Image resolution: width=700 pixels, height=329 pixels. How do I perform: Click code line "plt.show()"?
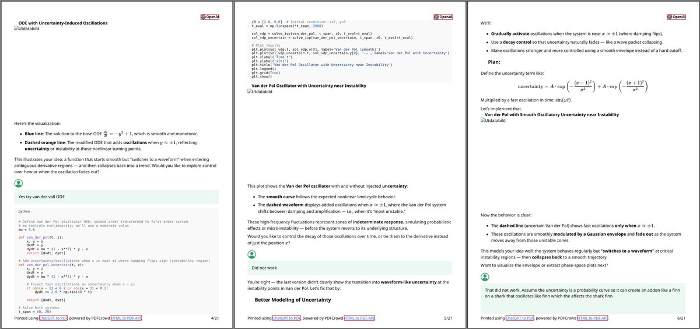click(x=261, y=76)
